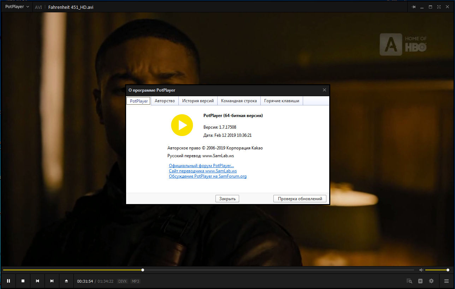Switch to the Горячие клавиши tab

282,101
